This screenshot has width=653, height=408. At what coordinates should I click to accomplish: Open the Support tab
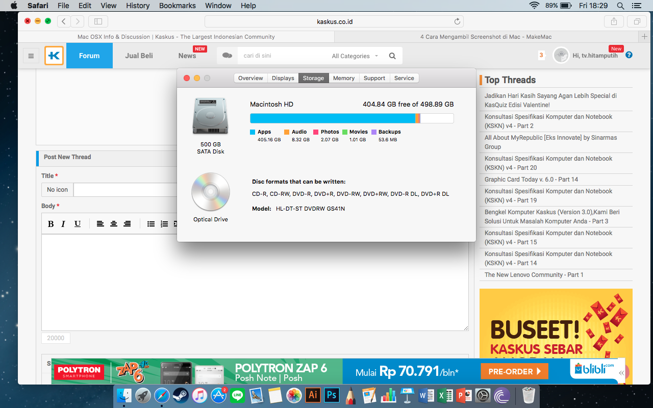coord(374,78)
